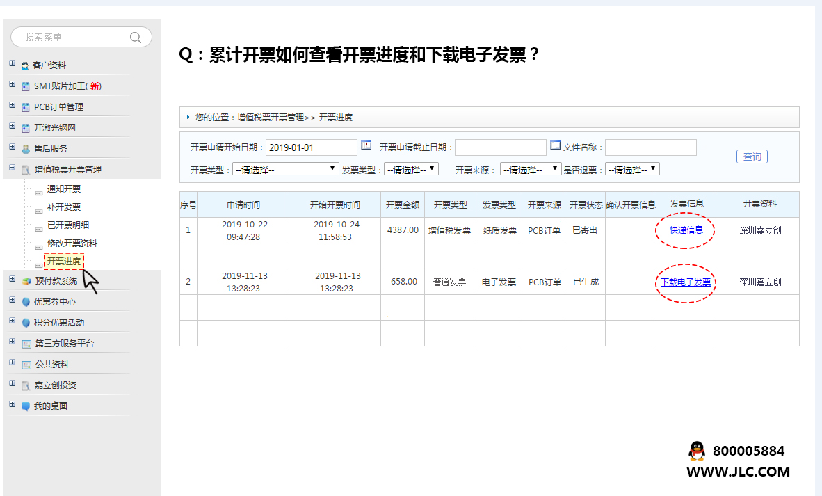Open the 发票类型 dropdown
822x496 pixels.
(x=411, y=169)
